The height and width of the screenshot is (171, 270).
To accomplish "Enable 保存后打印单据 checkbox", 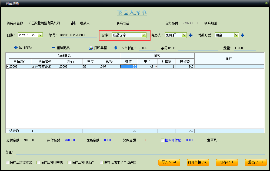I will (38, 162).
